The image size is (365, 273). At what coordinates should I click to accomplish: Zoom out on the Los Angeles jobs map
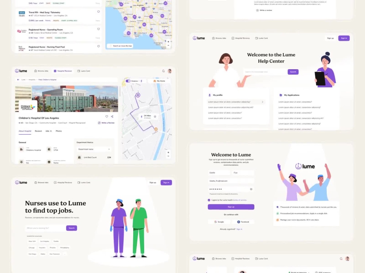(168, 45)
